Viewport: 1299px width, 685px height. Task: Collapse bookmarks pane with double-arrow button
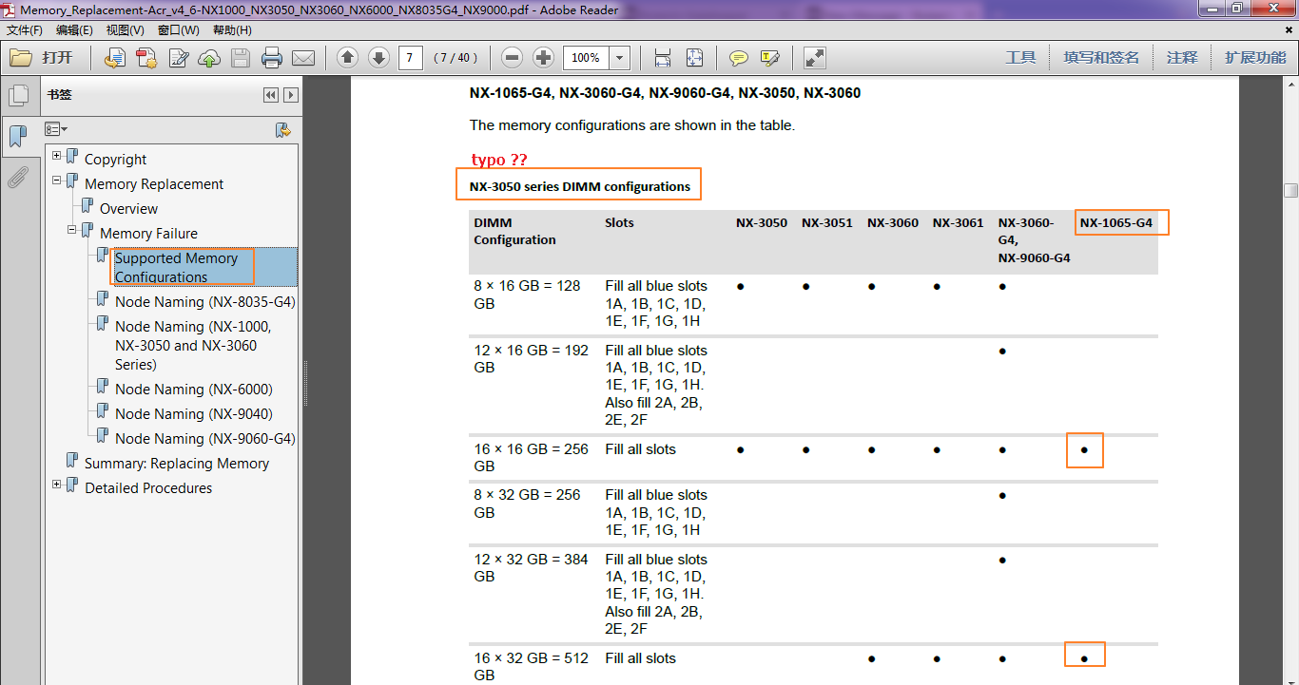click(x=271, y=95)
